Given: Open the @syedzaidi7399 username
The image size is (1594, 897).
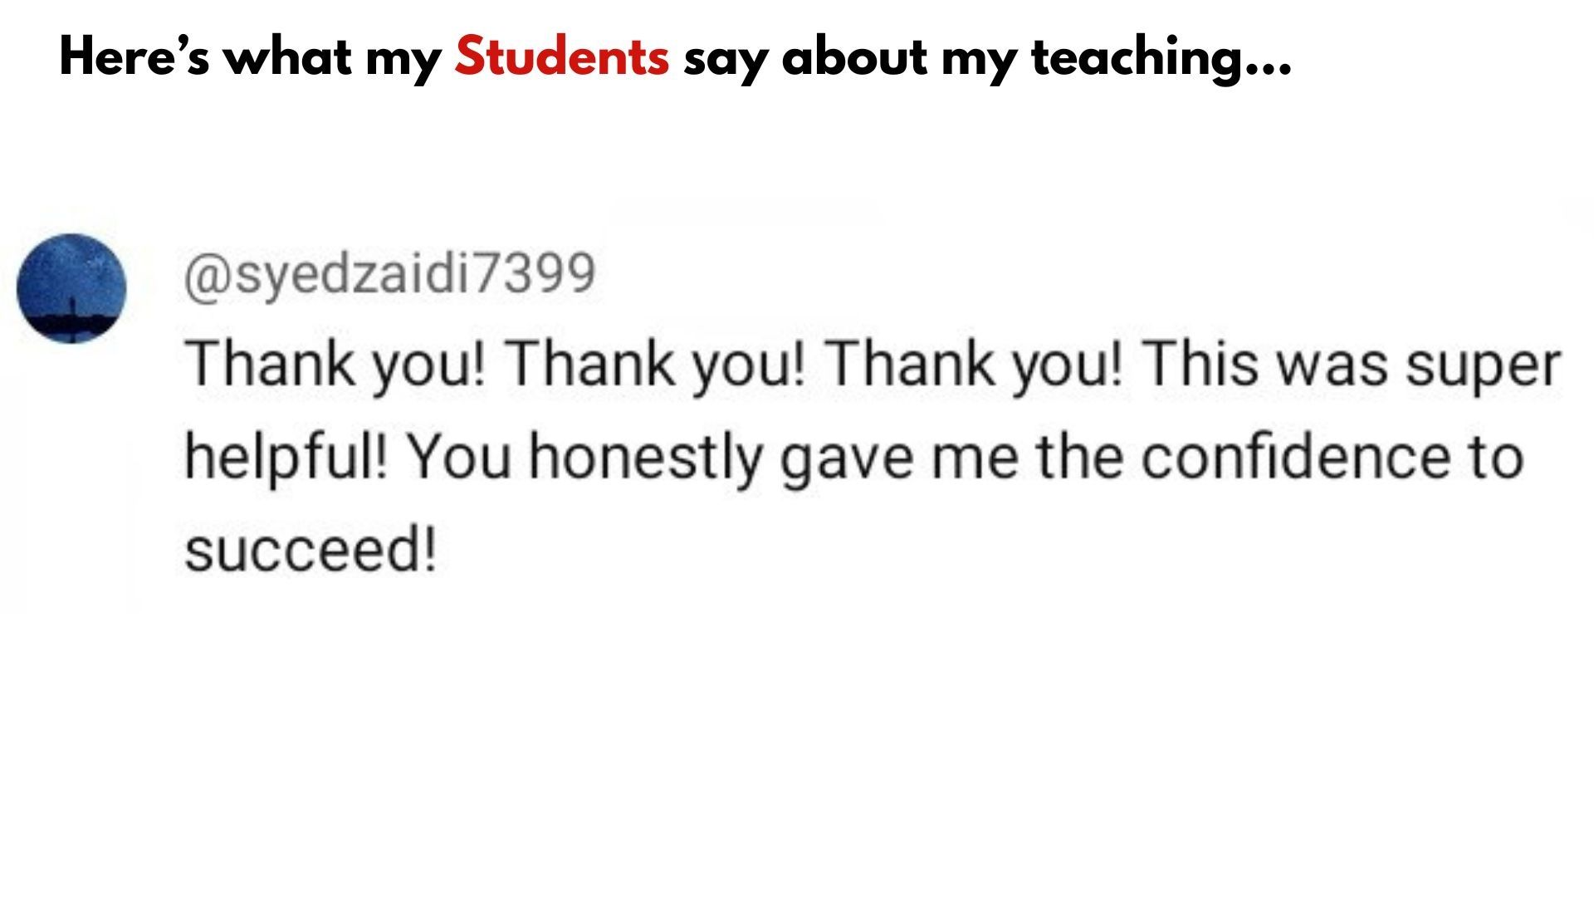Looking at the screenshot, I should click(389, 275).
